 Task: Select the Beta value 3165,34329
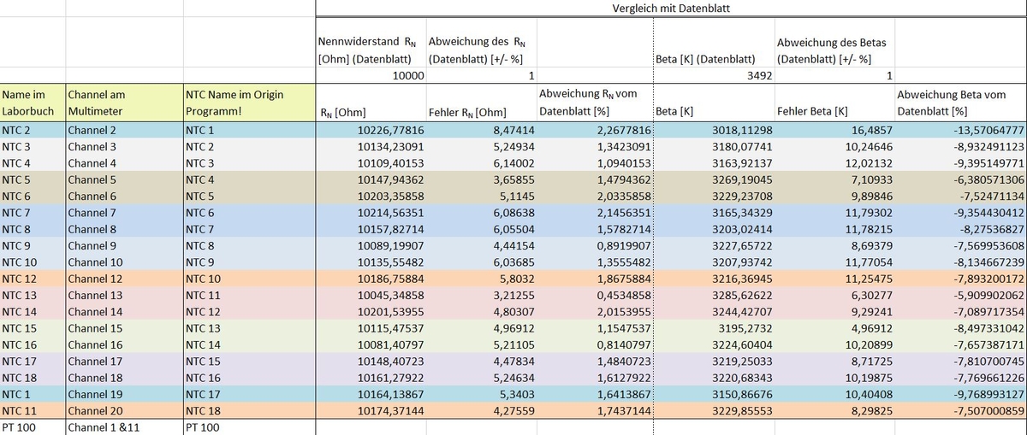pos(713,213)
